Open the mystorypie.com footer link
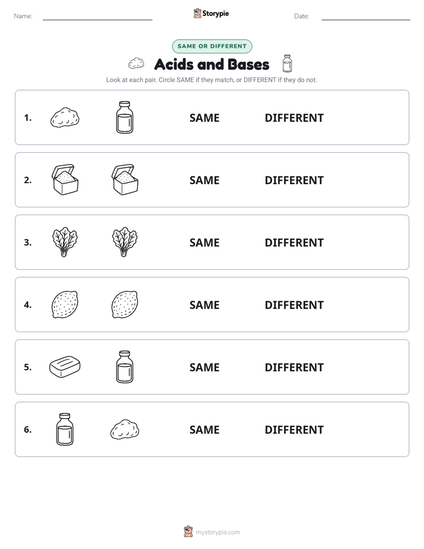 pos(212,532)
